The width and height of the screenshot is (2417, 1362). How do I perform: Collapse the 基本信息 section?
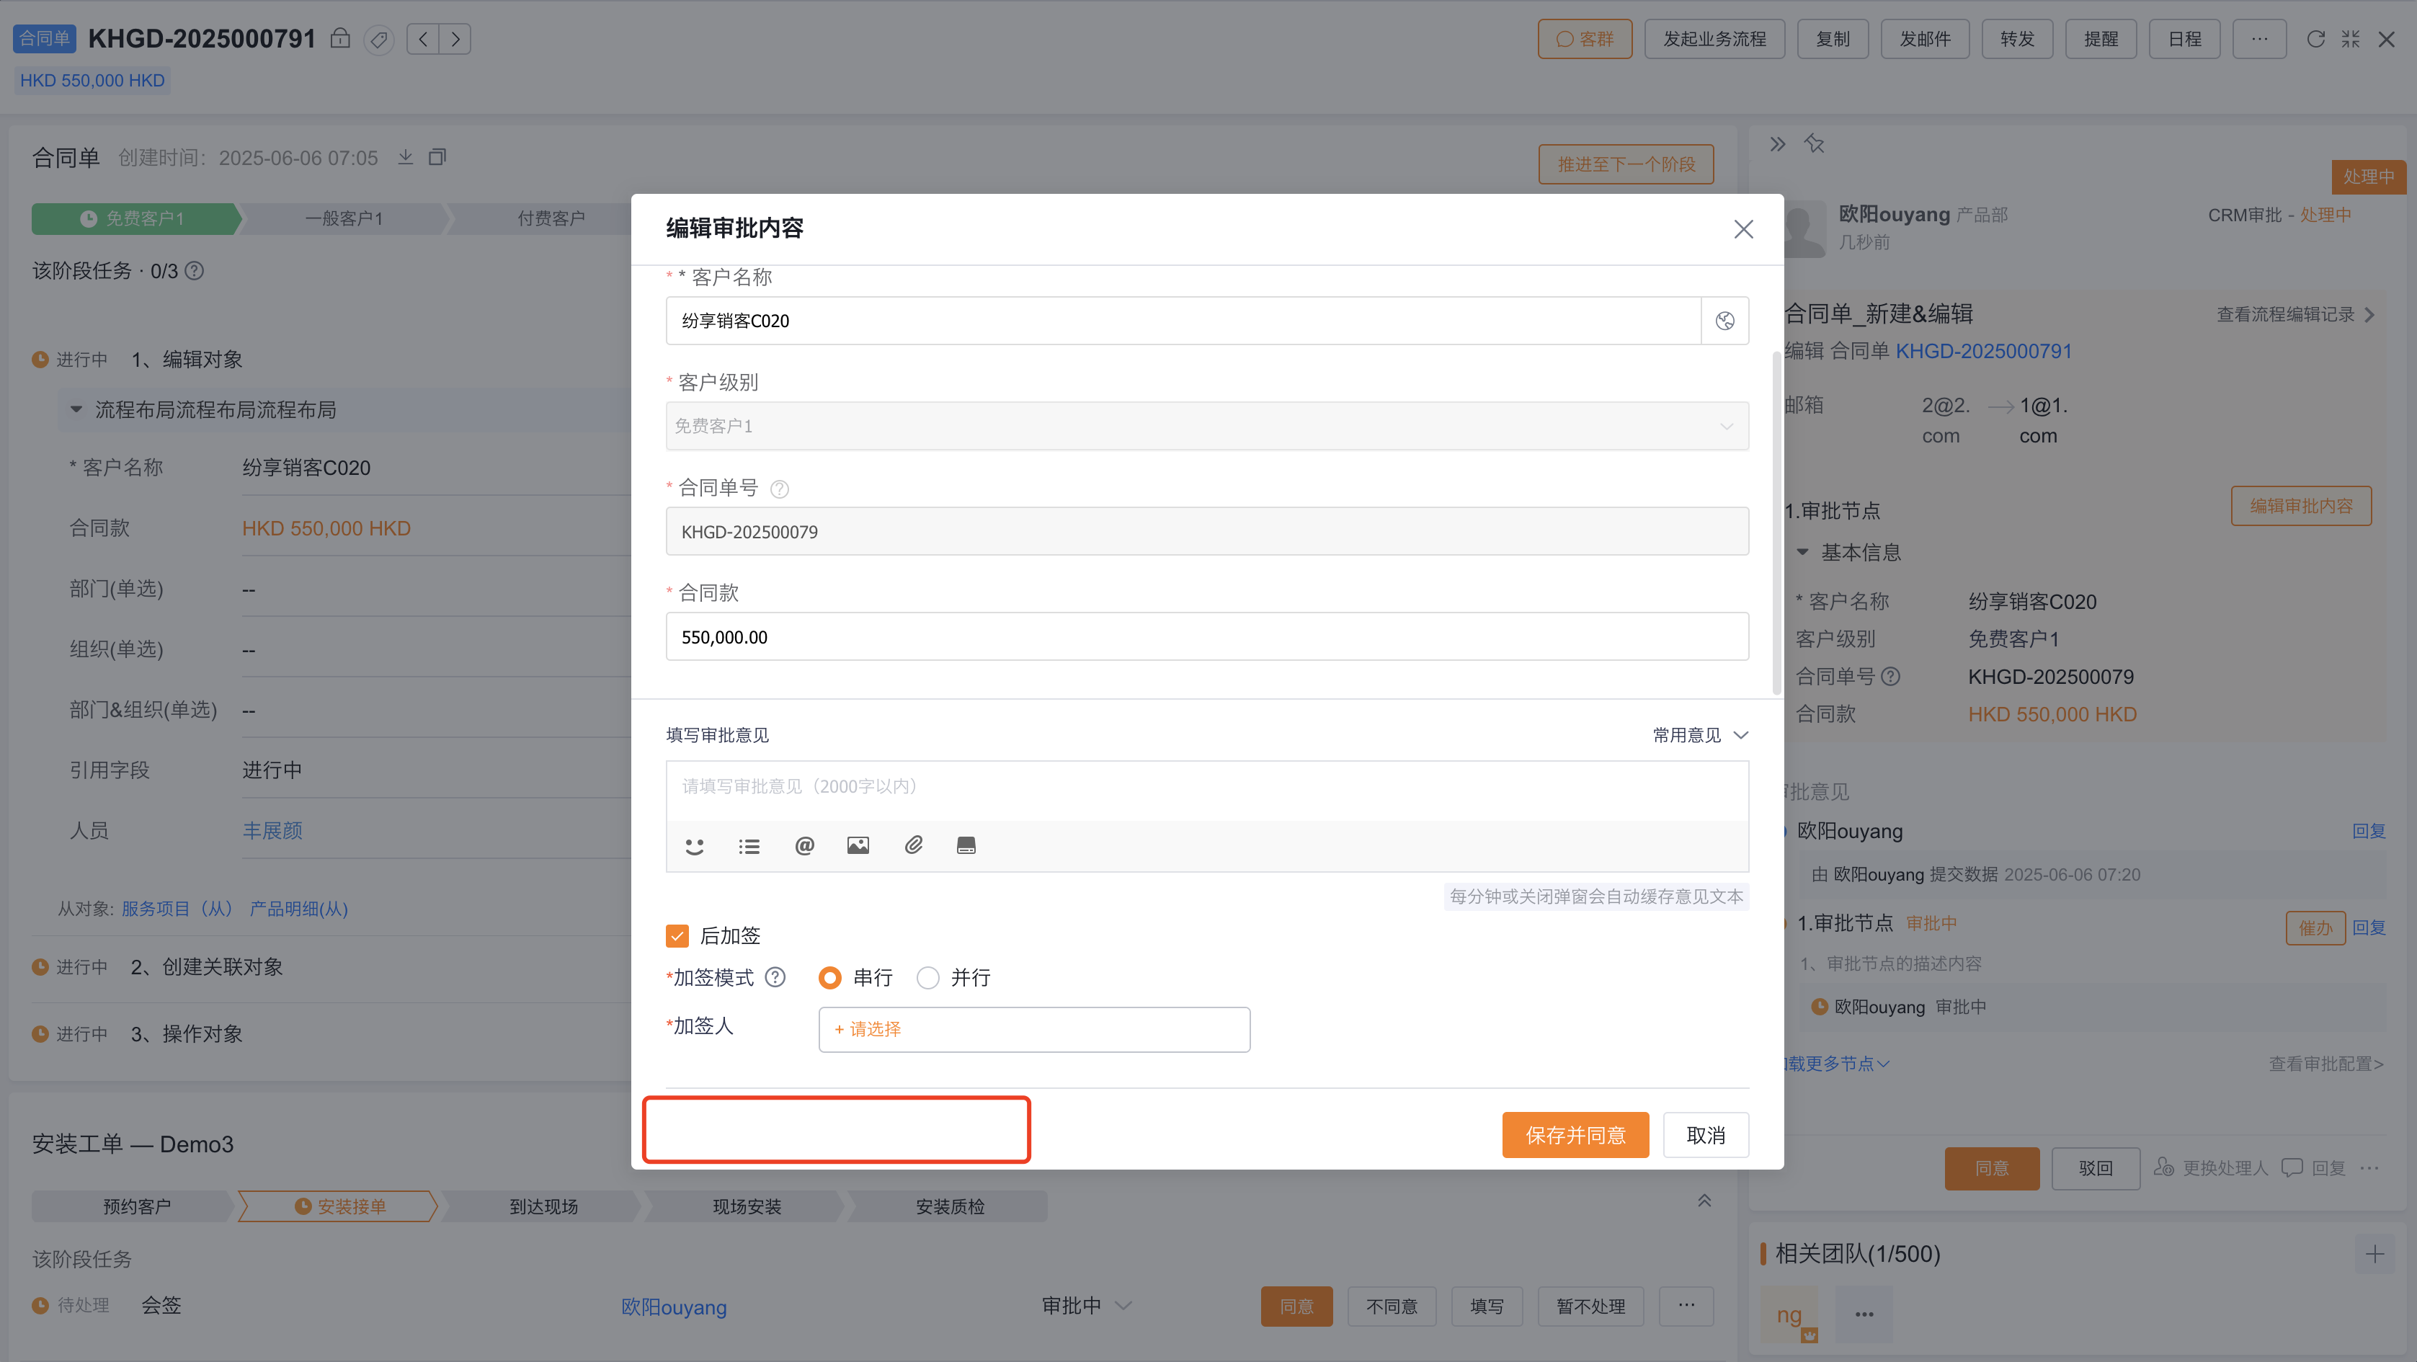pos(1802,551)
